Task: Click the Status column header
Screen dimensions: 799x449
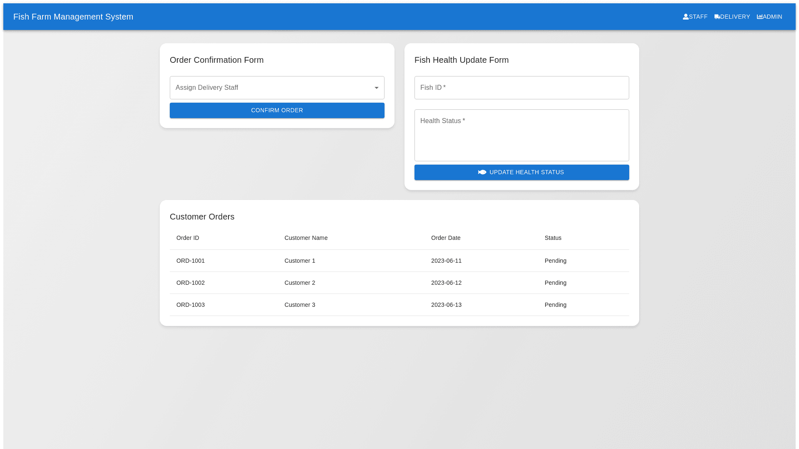Action: pyautogui.click(x=553, y=238)
